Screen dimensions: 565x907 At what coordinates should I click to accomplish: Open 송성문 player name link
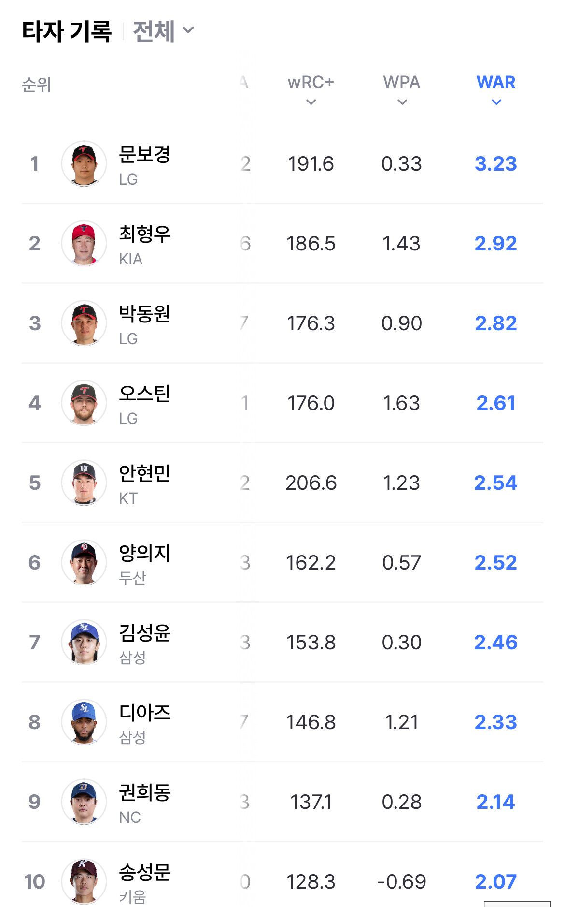145,872
